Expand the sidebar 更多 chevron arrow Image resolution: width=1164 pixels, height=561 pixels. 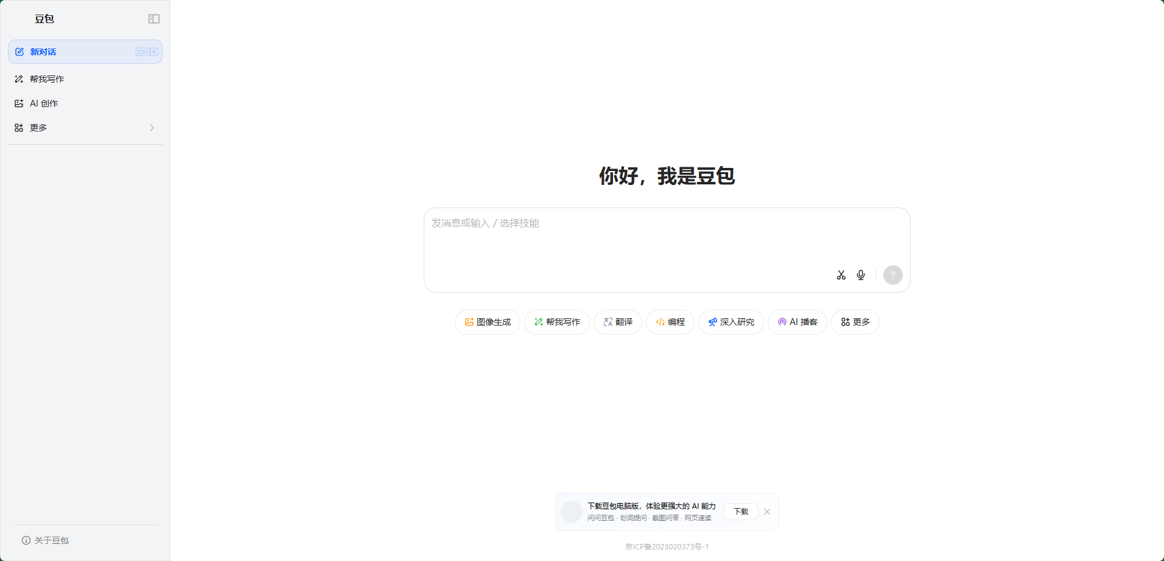pos(152,128)
